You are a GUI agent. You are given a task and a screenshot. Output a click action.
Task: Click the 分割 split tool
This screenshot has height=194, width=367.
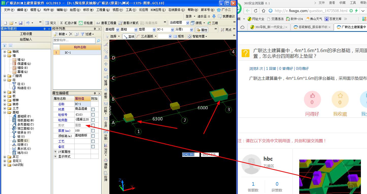pyautogui.click(x=106, y=135)
